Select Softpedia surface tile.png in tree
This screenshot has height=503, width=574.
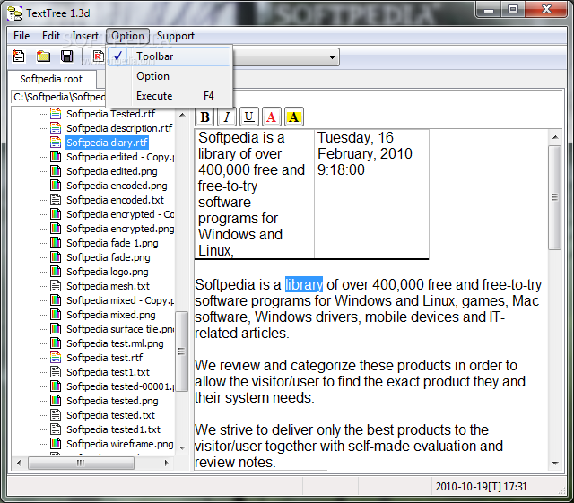[120, 329]
